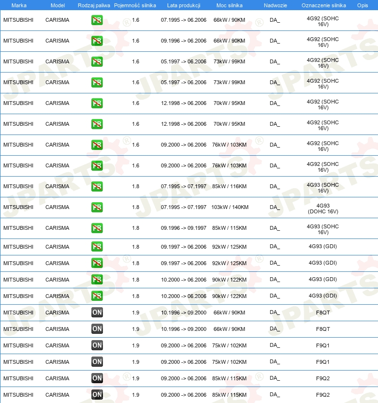Select 4G92 (SOHC 16V) in 07.1995 -> 06.2006 row

pyautogui.click(x=323, y=21)
